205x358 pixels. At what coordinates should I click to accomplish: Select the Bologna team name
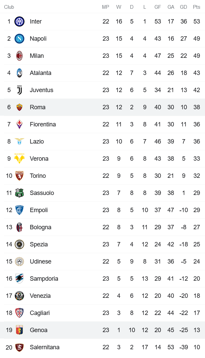[x=41, y=227]
